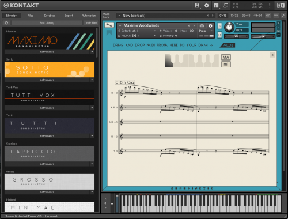
Task: Close the score view with x
Action: point(272,55)
